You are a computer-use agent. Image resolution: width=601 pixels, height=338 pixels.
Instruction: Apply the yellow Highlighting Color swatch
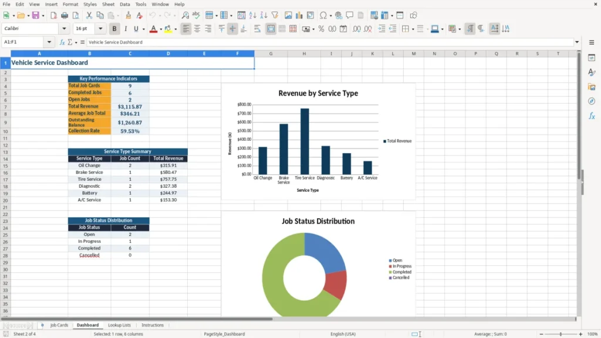(168, 29)
